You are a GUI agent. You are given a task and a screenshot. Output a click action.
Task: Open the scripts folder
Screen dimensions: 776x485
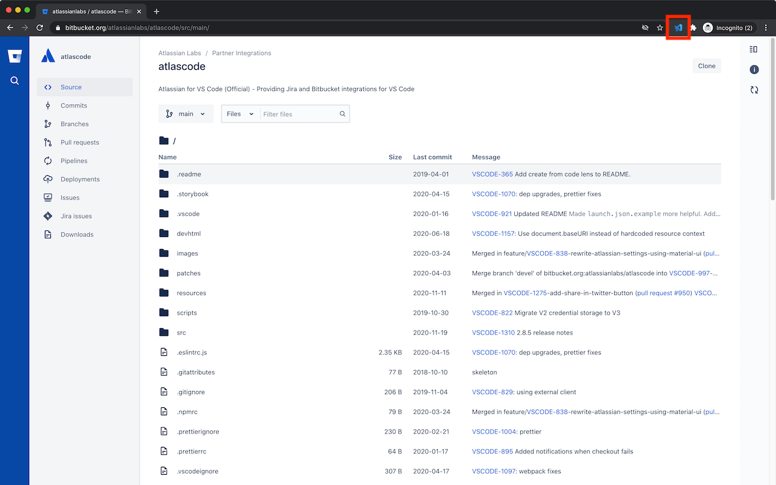point(187,313)
